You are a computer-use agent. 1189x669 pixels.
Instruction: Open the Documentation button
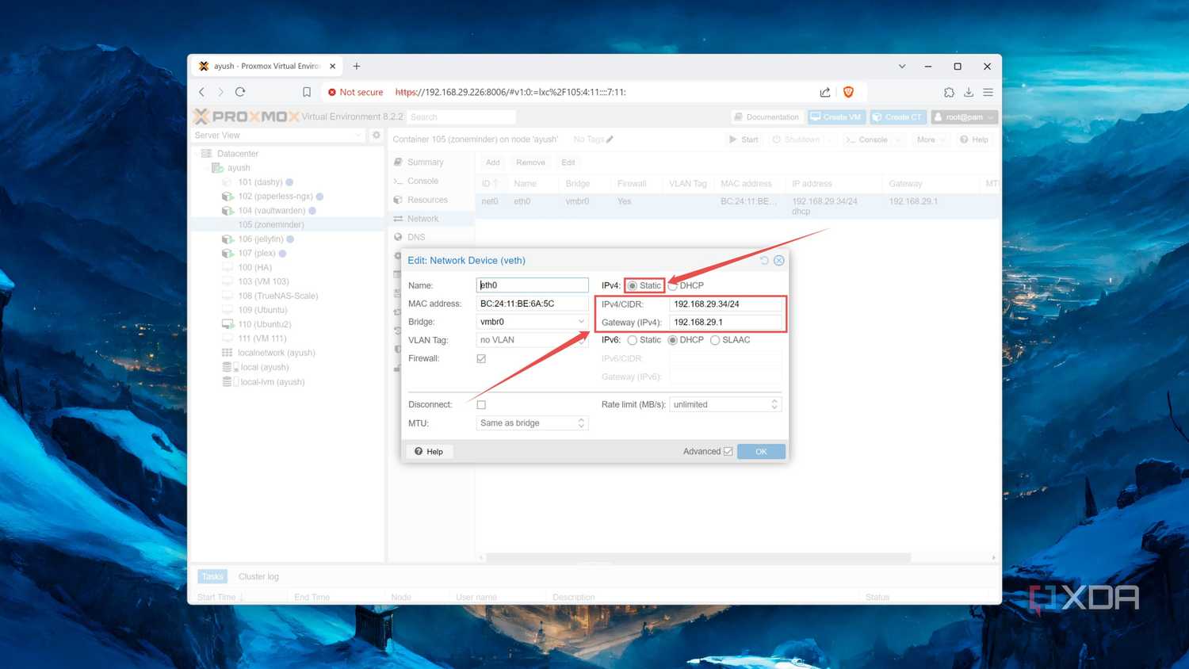coord(767,117)
